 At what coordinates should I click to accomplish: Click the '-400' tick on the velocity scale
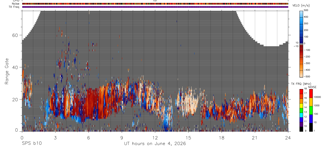(x=307, y=70)
